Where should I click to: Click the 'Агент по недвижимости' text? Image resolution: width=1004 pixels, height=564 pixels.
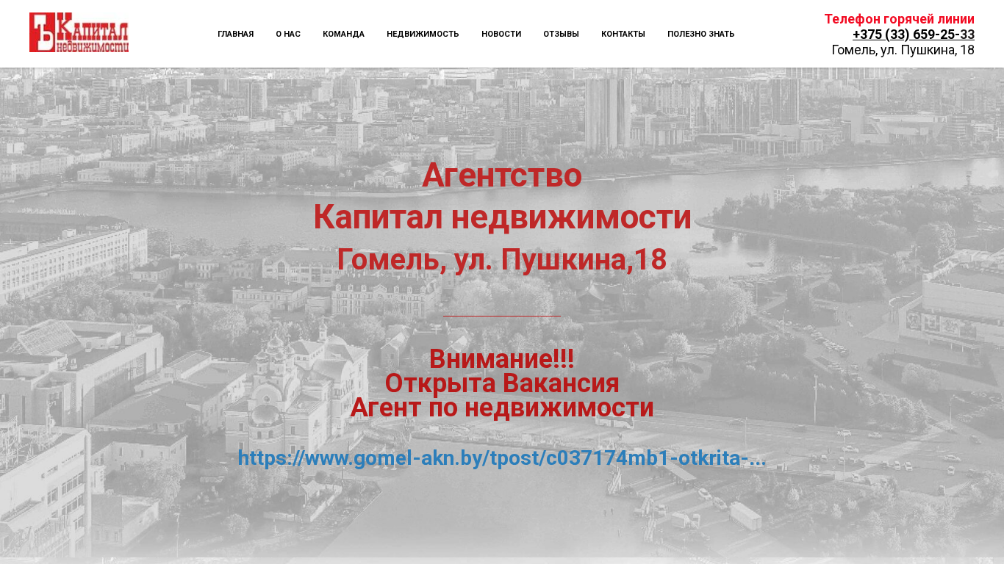pos(502,408)
